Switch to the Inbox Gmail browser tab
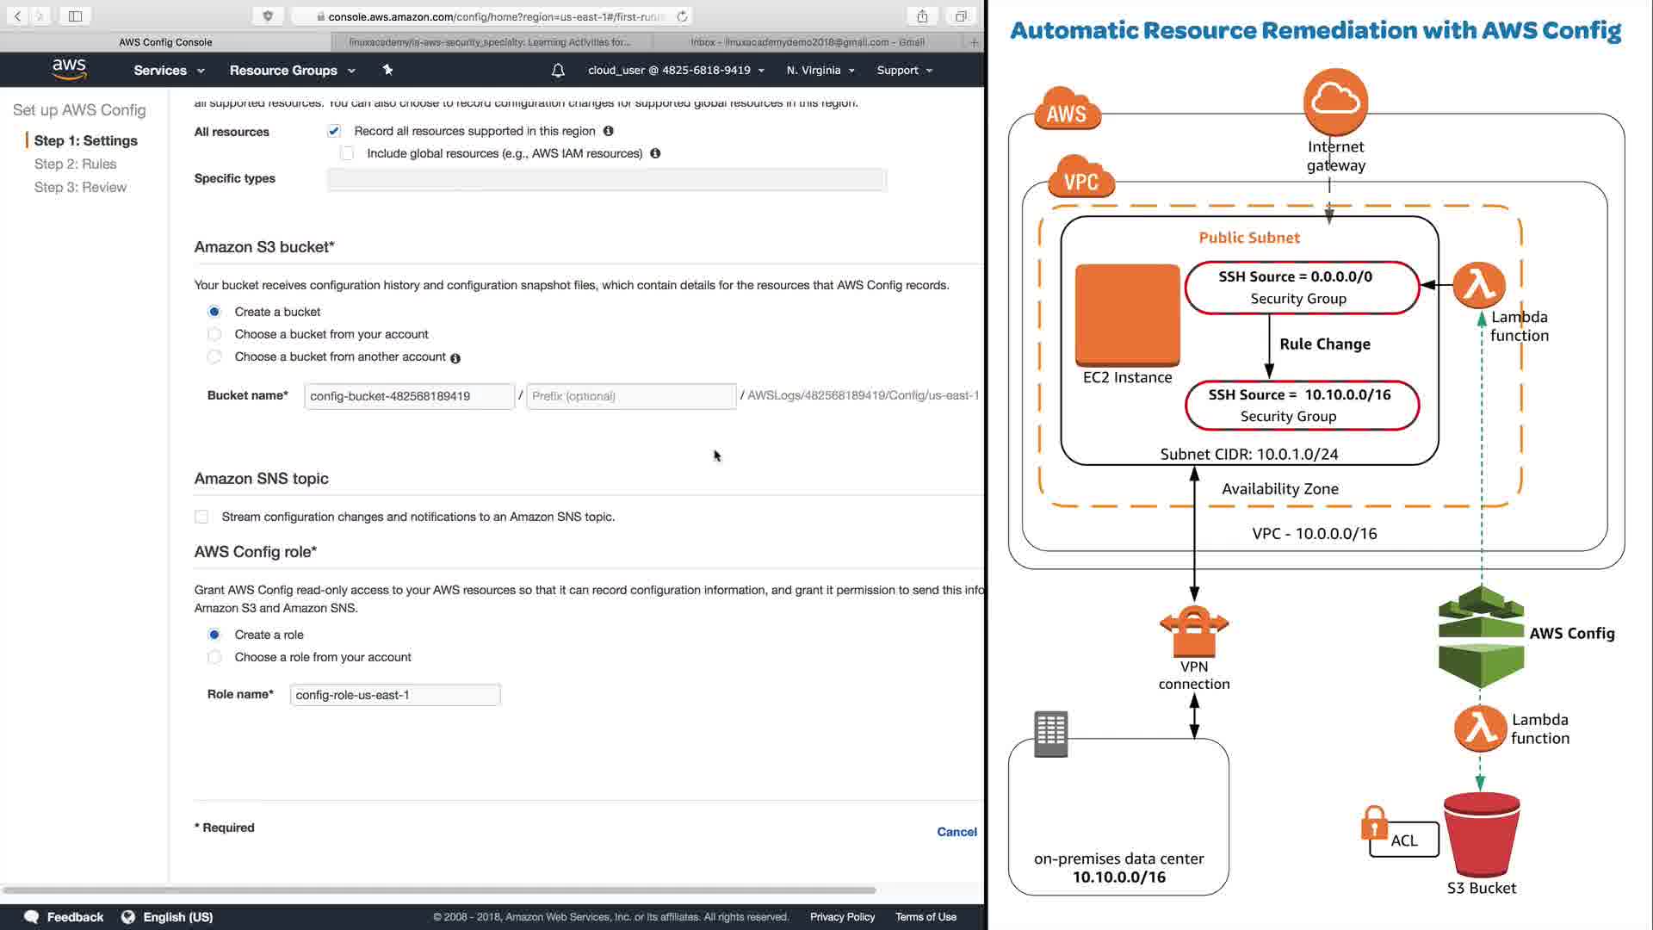1653x930 pixels. coord(807,41)
